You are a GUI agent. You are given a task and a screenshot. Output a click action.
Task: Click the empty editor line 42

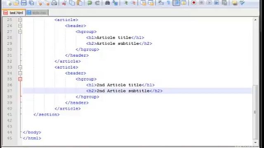[x=137, y=120]
